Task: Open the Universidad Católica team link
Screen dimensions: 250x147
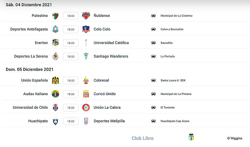Action: click(111, 43)
